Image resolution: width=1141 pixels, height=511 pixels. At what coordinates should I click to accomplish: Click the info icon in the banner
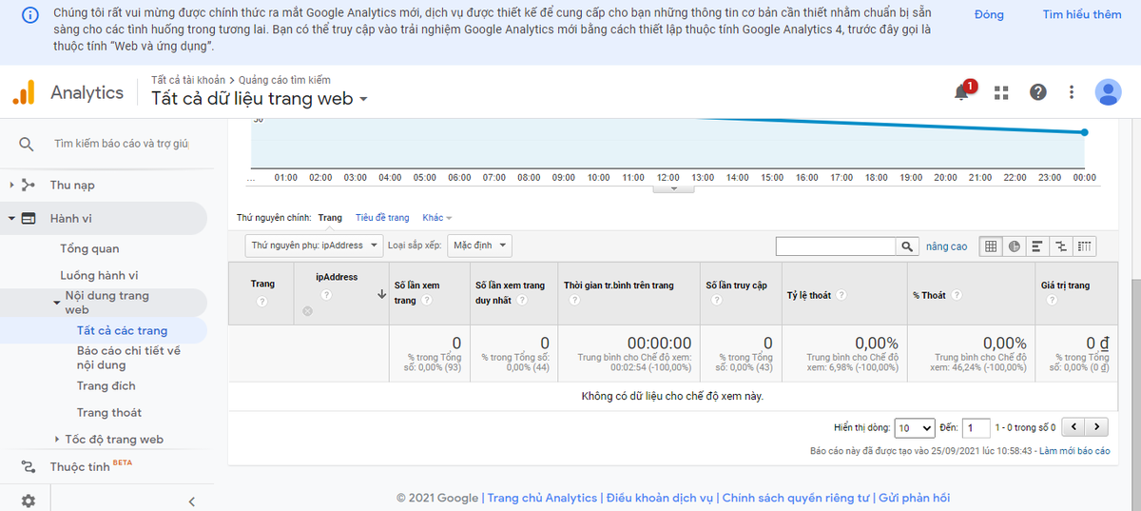[x=30, y=16]
